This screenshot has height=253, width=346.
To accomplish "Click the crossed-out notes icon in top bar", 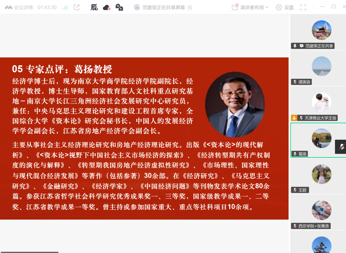I will [94, 7].
